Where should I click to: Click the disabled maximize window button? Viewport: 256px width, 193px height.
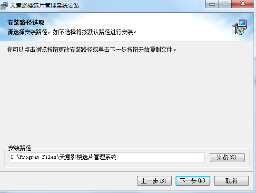pos(225,4)
